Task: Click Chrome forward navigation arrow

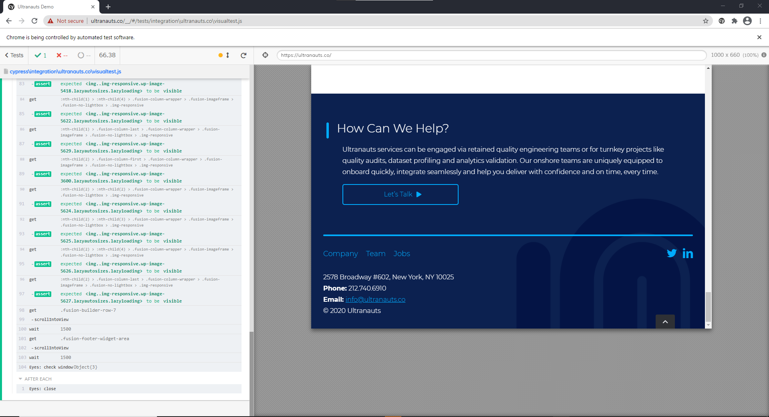Action: coord(22,21)
